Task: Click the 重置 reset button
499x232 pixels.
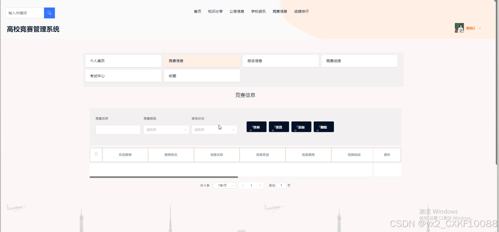Action: [x=279, y=127]
